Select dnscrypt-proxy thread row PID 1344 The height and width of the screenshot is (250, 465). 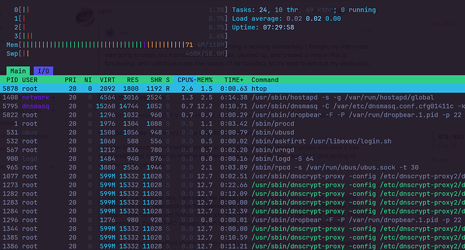(232, 228)
